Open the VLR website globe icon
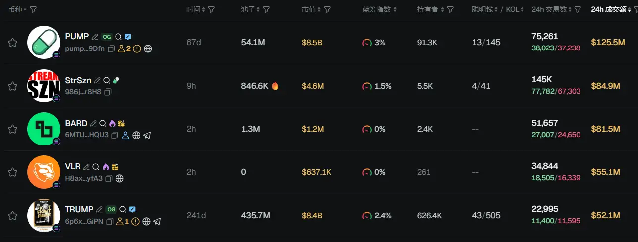 119,178
